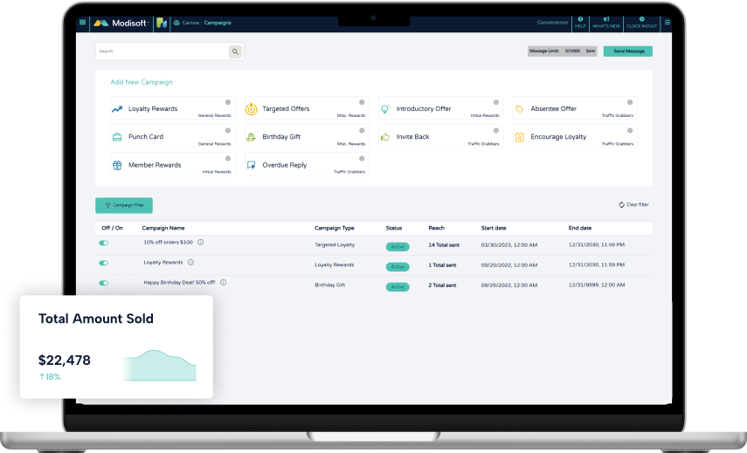
Task: Click info dot on Punch Card card
Action: pos(228,130)
